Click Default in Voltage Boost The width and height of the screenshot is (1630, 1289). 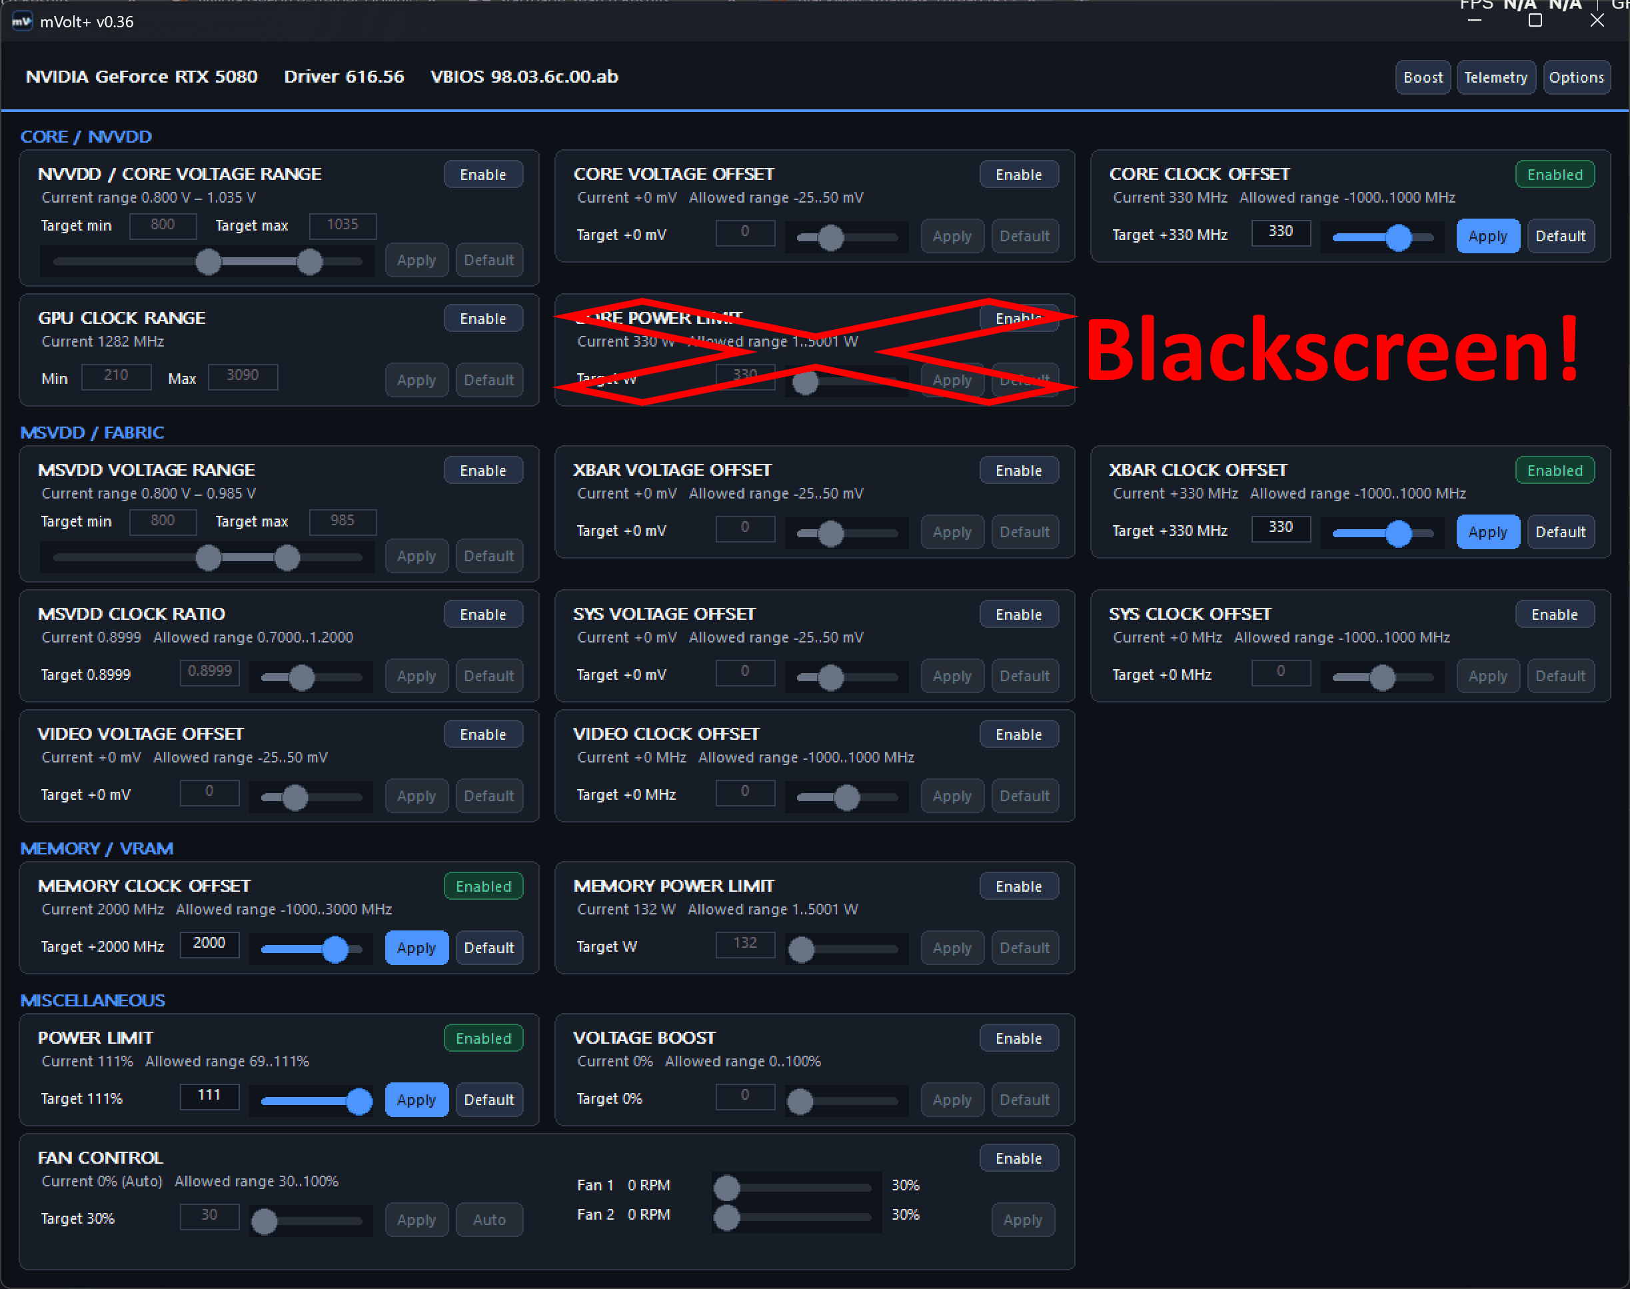pyautogui.click(x=1025, y=1100)
